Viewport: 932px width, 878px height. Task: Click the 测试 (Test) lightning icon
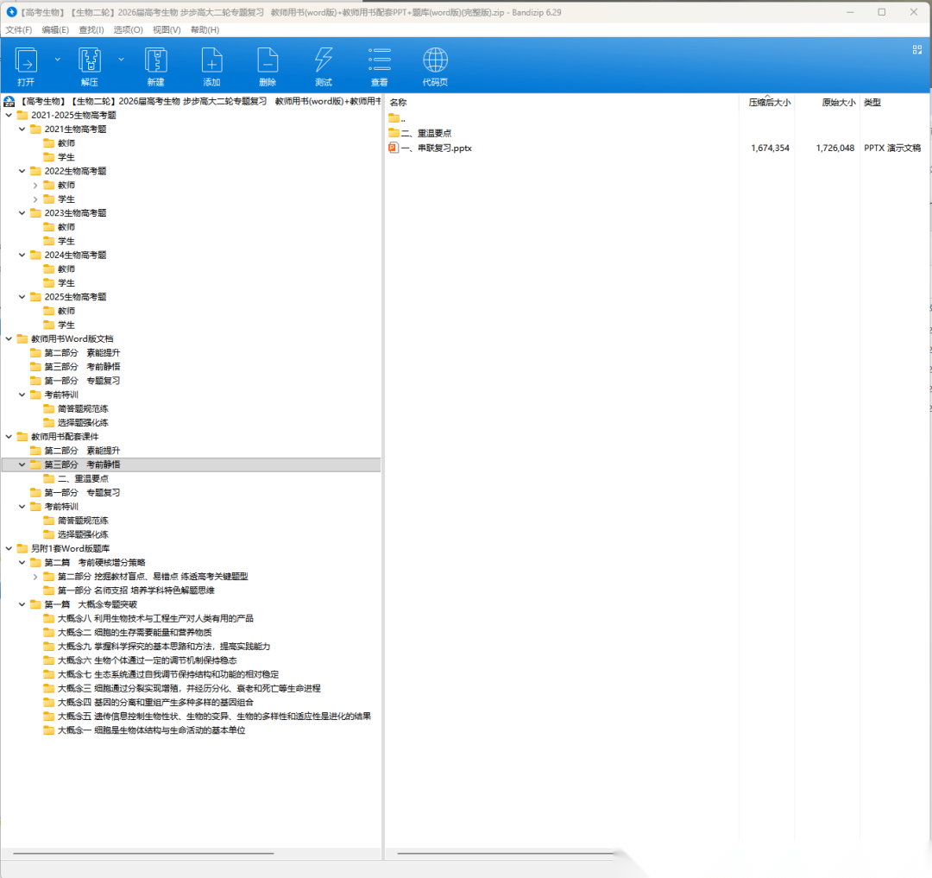point(324,61)
